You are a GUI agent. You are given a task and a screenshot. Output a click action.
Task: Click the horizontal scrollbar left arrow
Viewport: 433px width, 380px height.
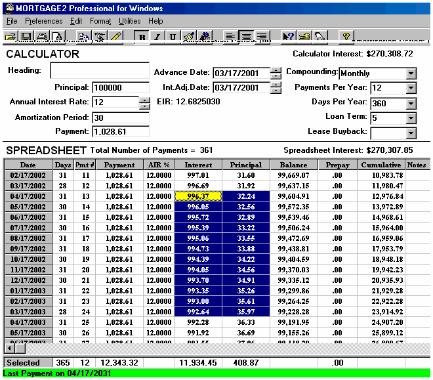(x=9, y=348)
